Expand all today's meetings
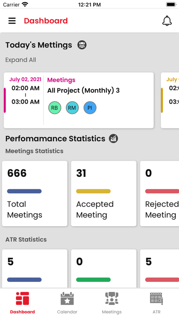The image size is (179, 318). click(x=21, y=60)
